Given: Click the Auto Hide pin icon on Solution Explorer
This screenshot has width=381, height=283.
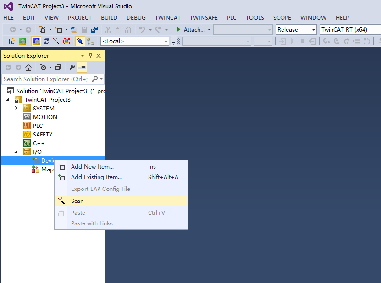Looking at the screenshot, I should click(91, 56).
